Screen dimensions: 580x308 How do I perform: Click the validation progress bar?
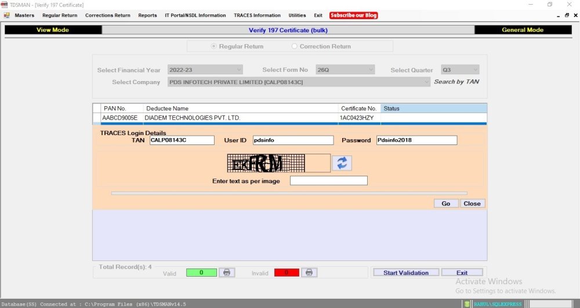point(289,193)
